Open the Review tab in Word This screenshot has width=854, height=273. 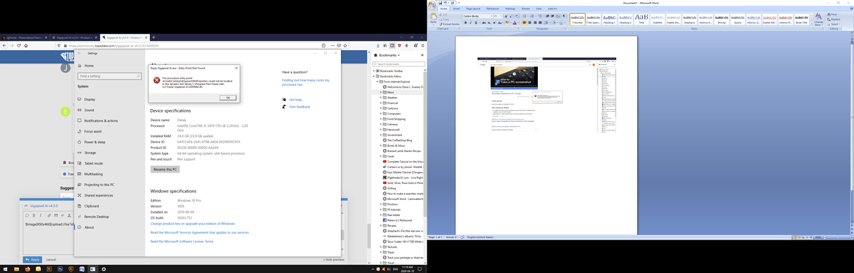(x=526, y=9)
